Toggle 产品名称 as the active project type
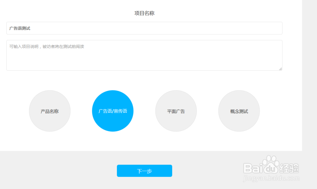This screenshot has height=189, width=317. [x=50, y=111]
